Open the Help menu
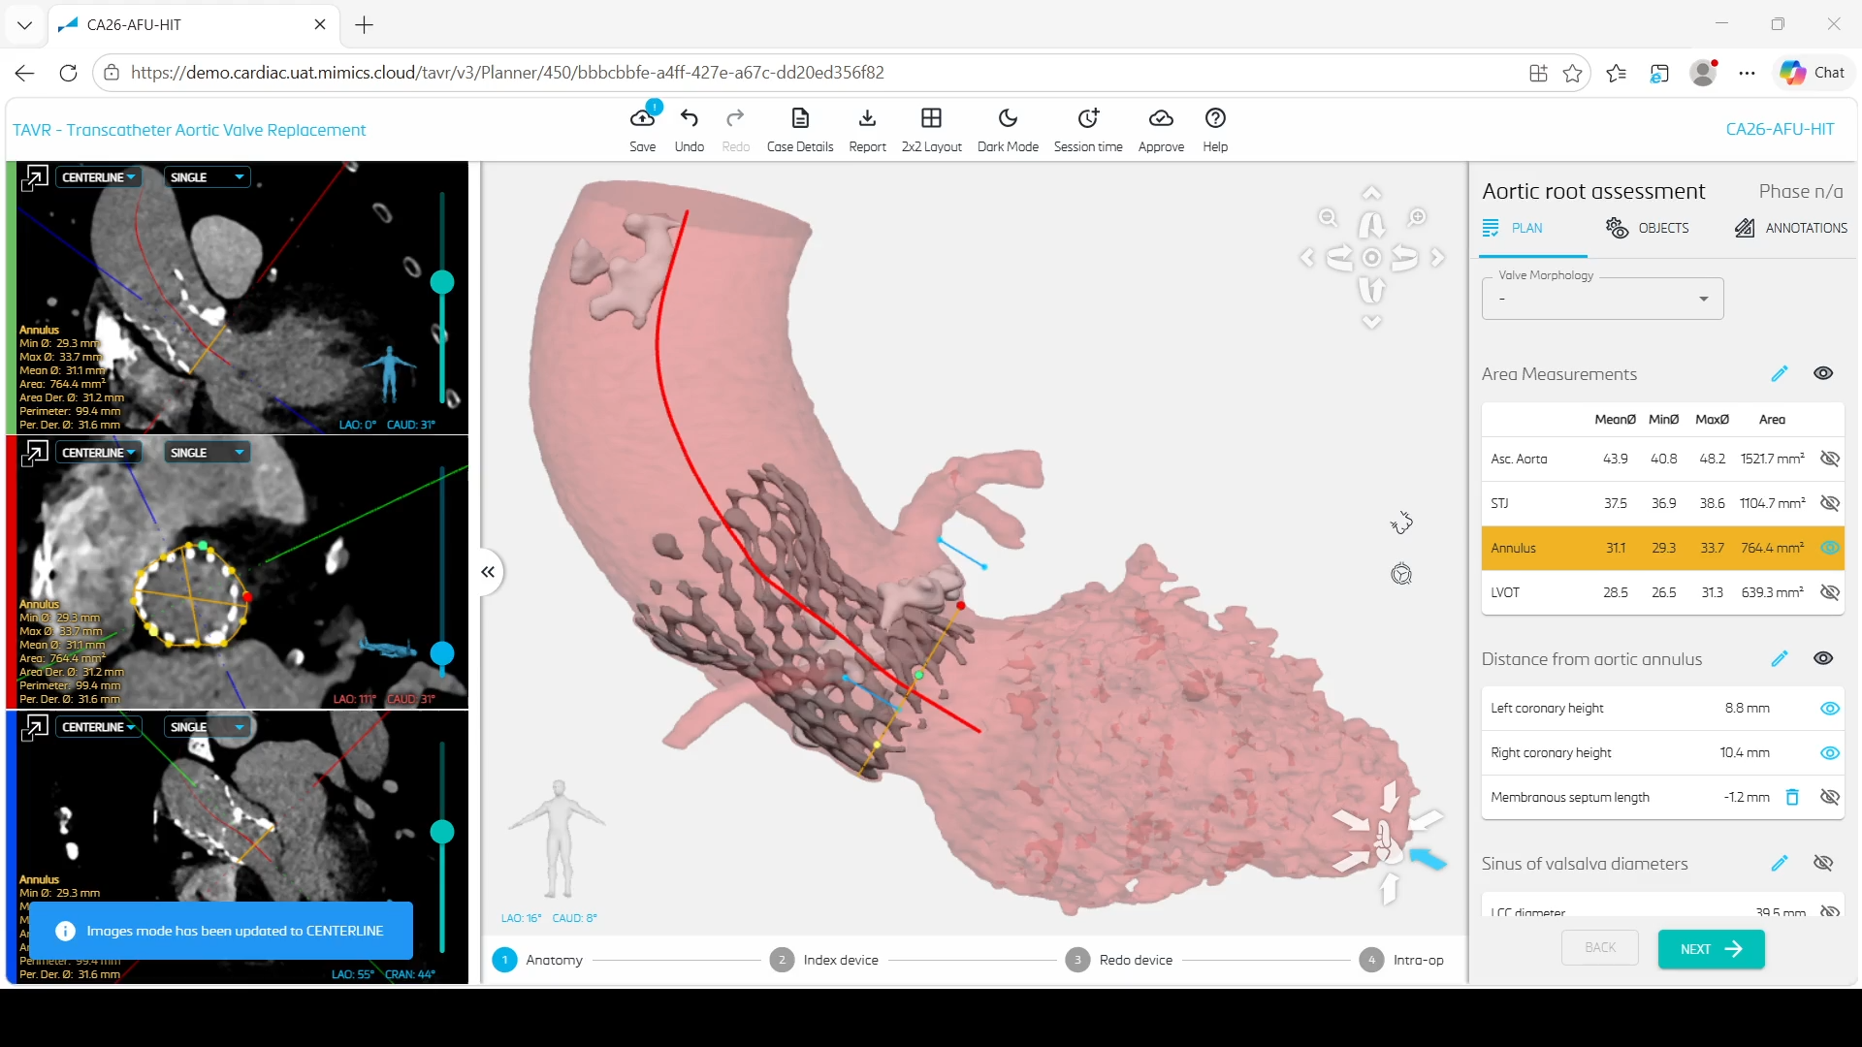This screenshot has width=1862, height=1047. (1215, 118)
